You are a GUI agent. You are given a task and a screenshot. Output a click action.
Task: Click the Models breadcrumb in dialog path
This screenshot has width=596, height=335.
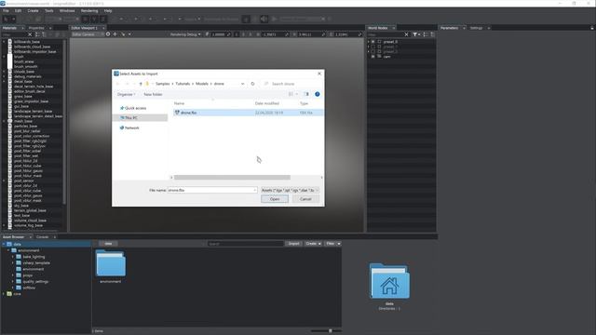point(202,84)
